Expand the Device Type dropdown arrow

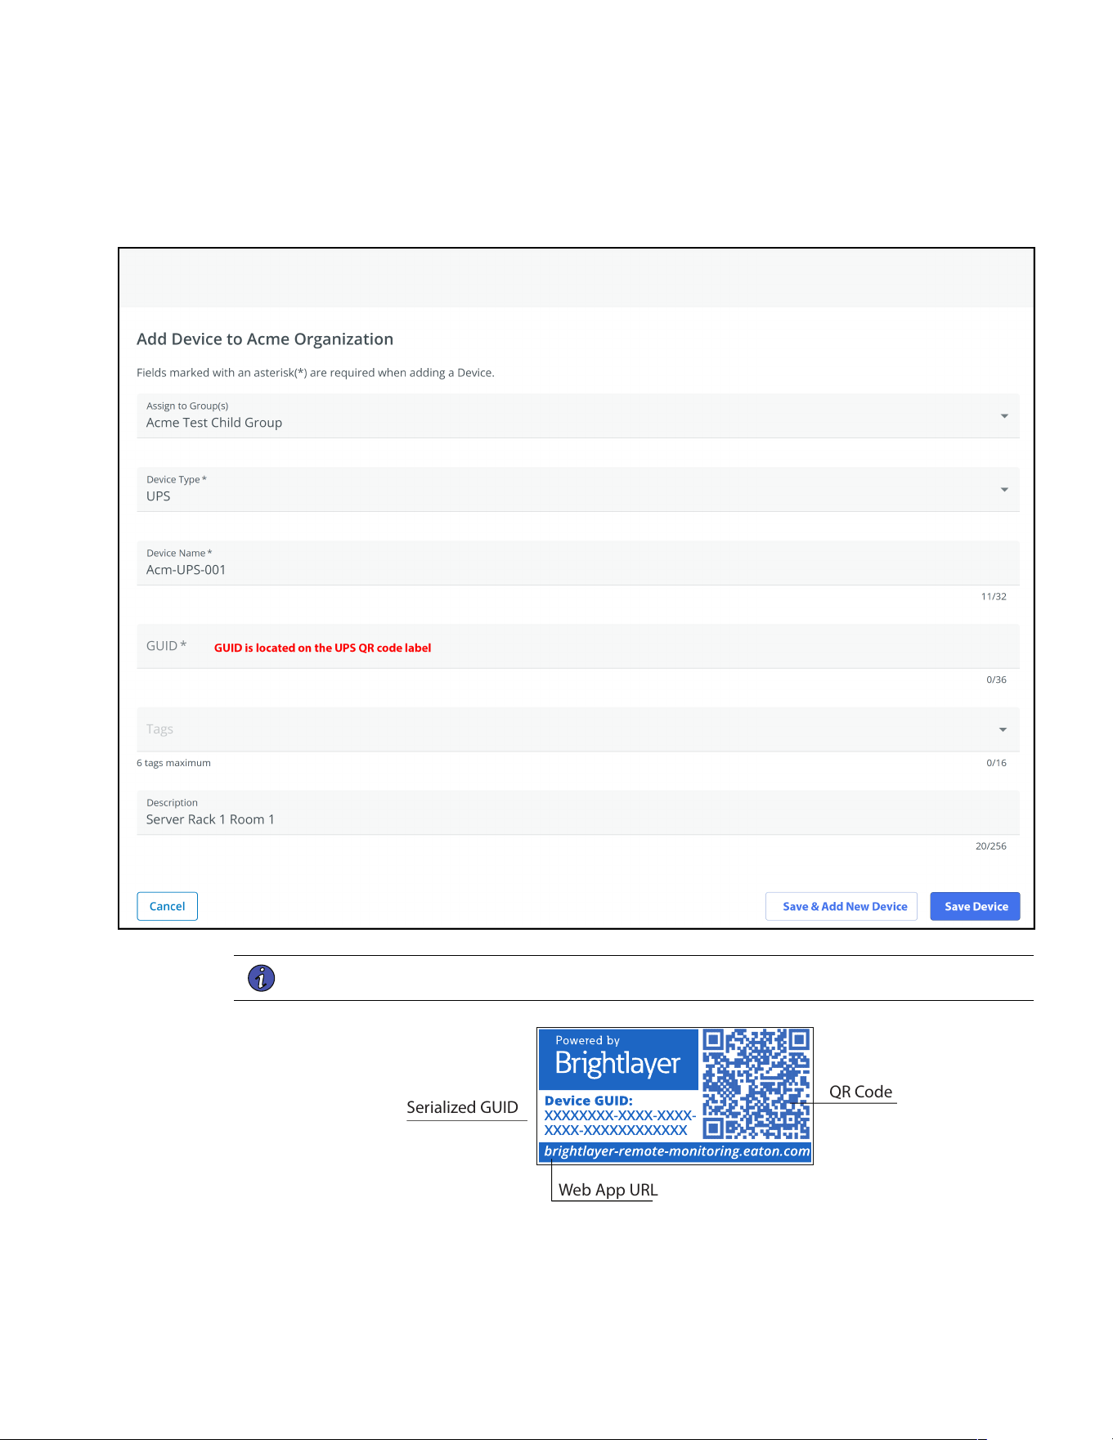(1004, 490)
